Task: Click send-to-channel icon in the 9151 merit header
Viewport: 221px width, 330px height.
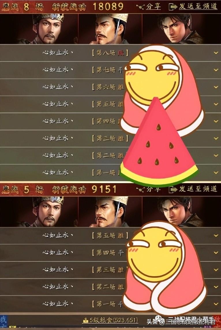Action: [173, 190]
